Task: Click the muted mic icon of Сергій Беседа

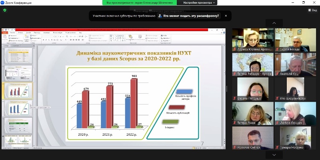Action: click(x=277, y=49)
